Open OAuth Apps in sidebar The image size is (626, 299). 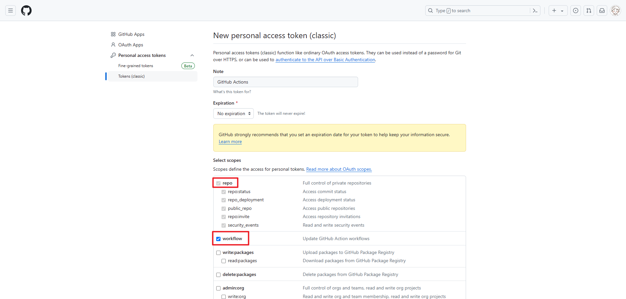click(131, 45)
